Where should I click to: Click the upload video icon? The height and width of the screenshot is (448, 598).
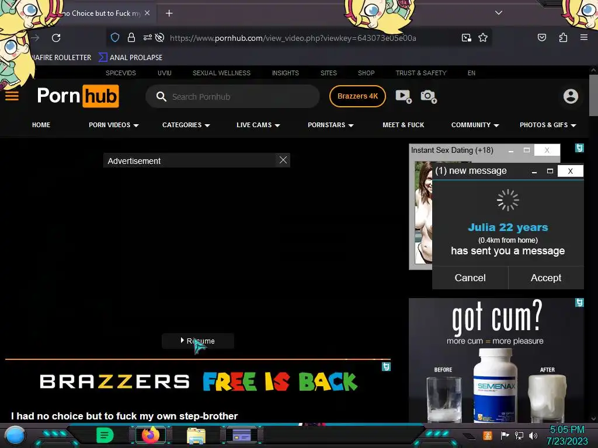coord(404,96)
